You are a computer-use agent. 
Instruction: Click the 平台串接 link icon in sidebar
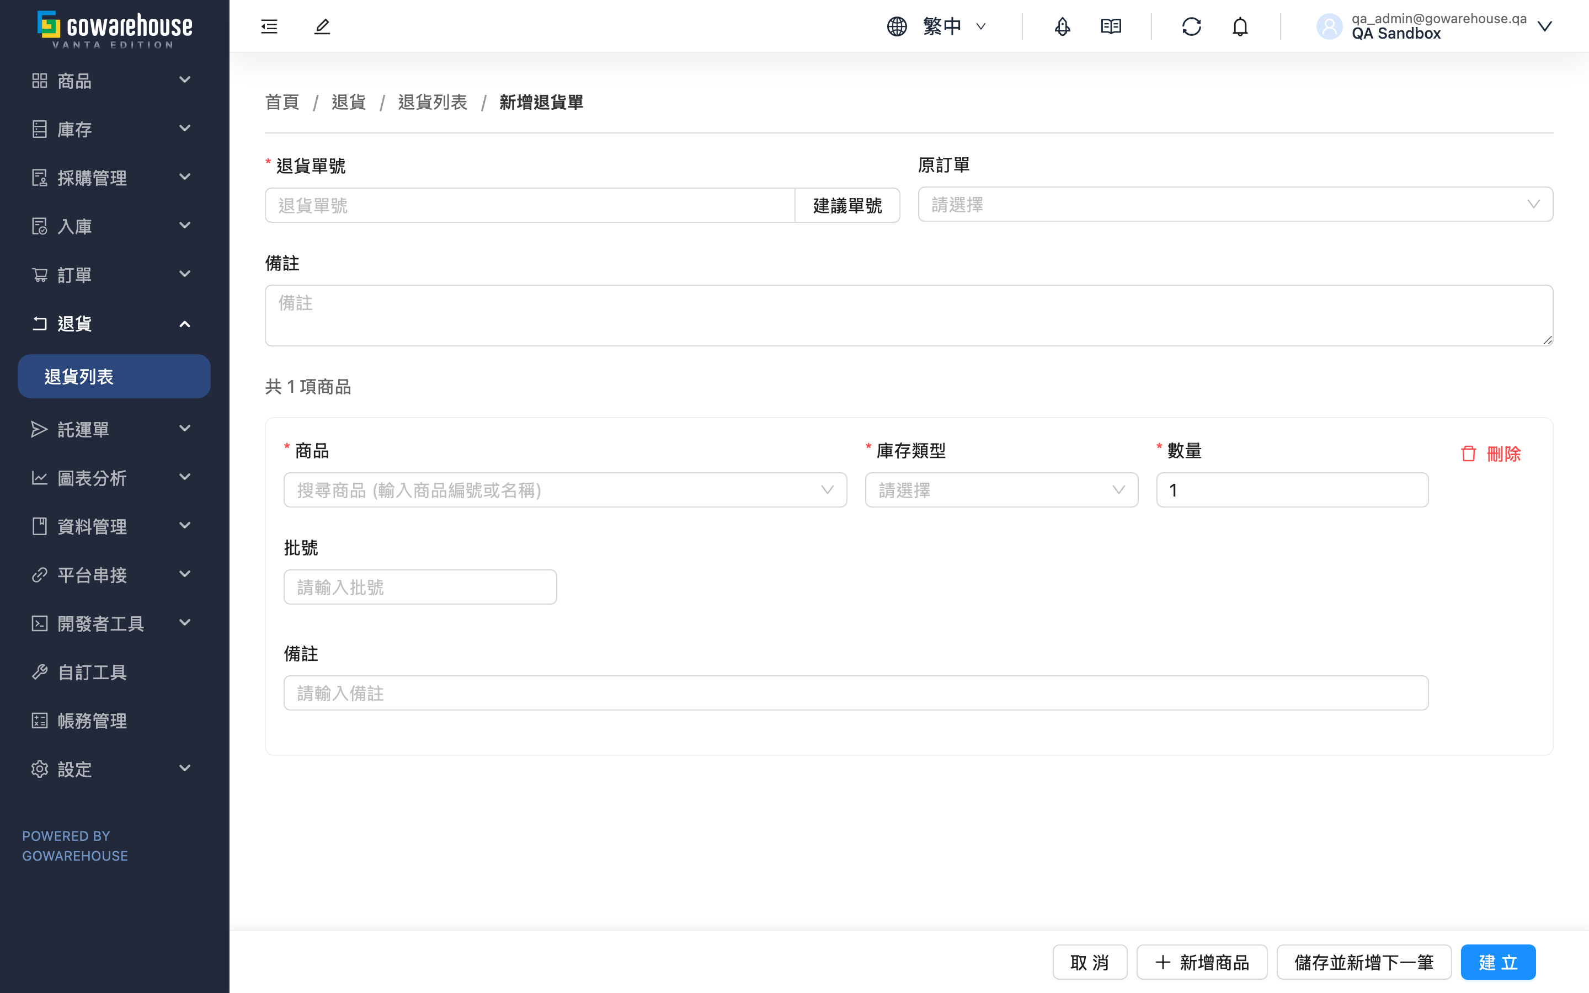[39, 575]
